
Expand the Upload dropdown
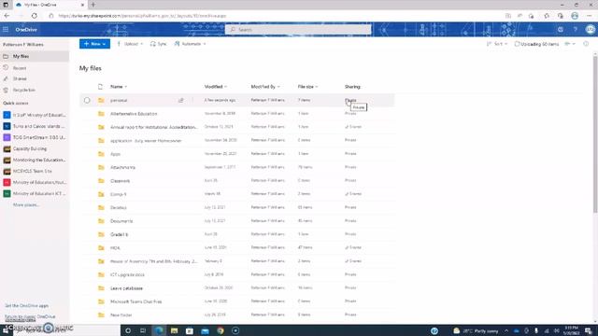tap(130, 44)
